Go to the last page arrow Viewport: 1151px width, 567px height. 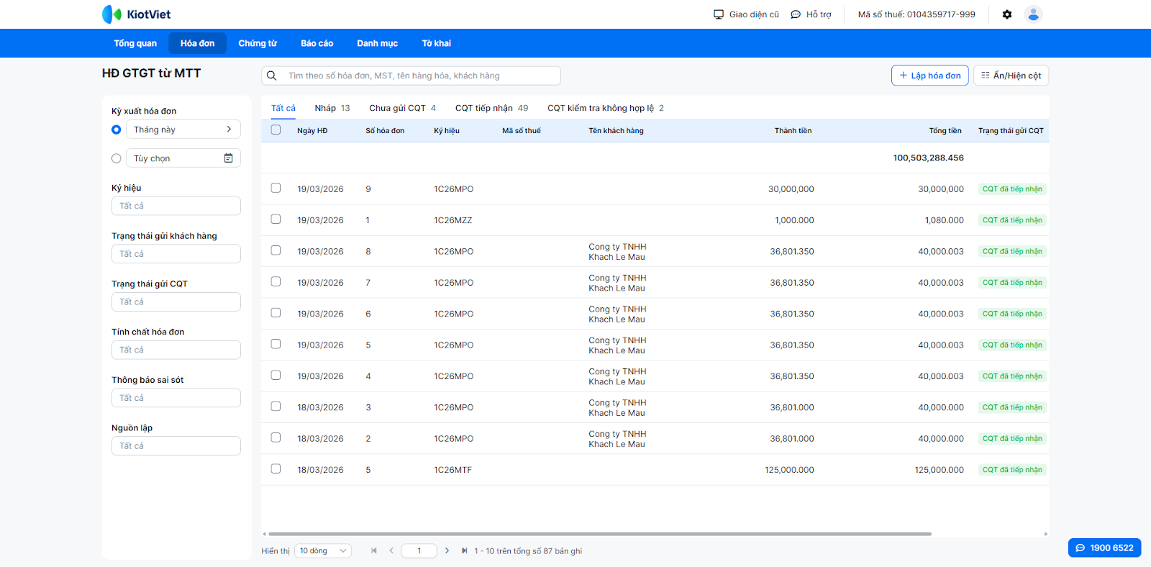click(x=464, y=550)
